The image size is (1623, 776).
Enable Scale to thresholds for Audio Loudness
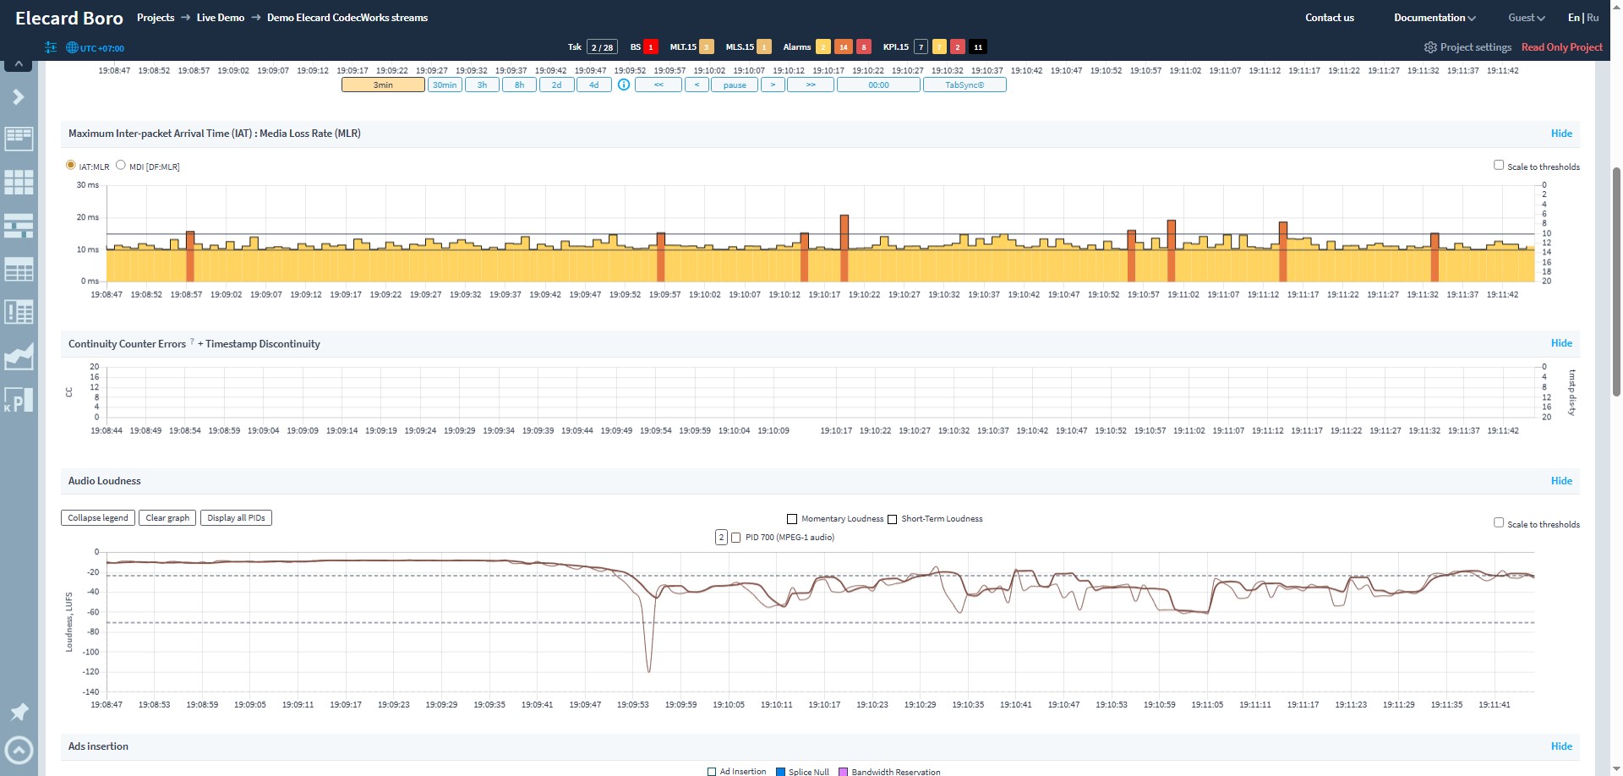[1499, 523]
